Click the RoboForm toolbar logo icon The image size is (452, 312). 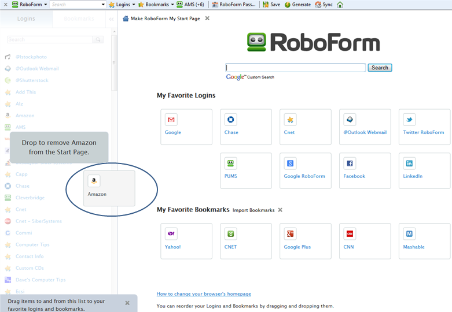pos(15,4)
